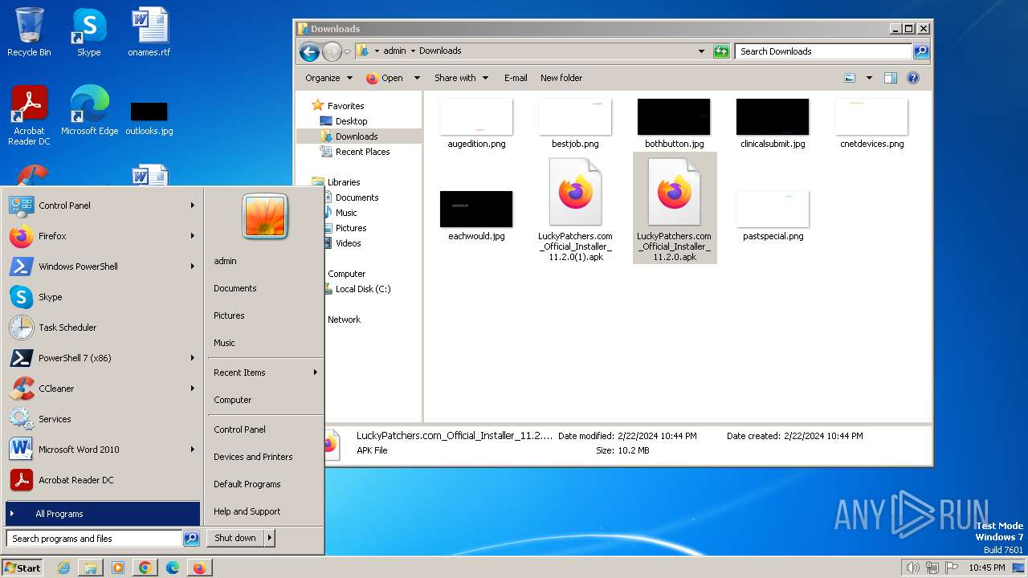Open Chrome from the taskbar
1028x578 pixels.
145,568
